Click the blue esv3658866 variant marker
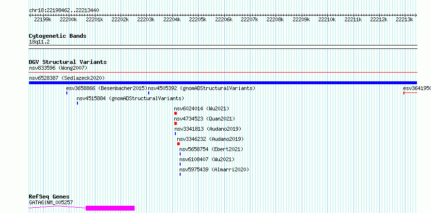 tap(67, 93)
